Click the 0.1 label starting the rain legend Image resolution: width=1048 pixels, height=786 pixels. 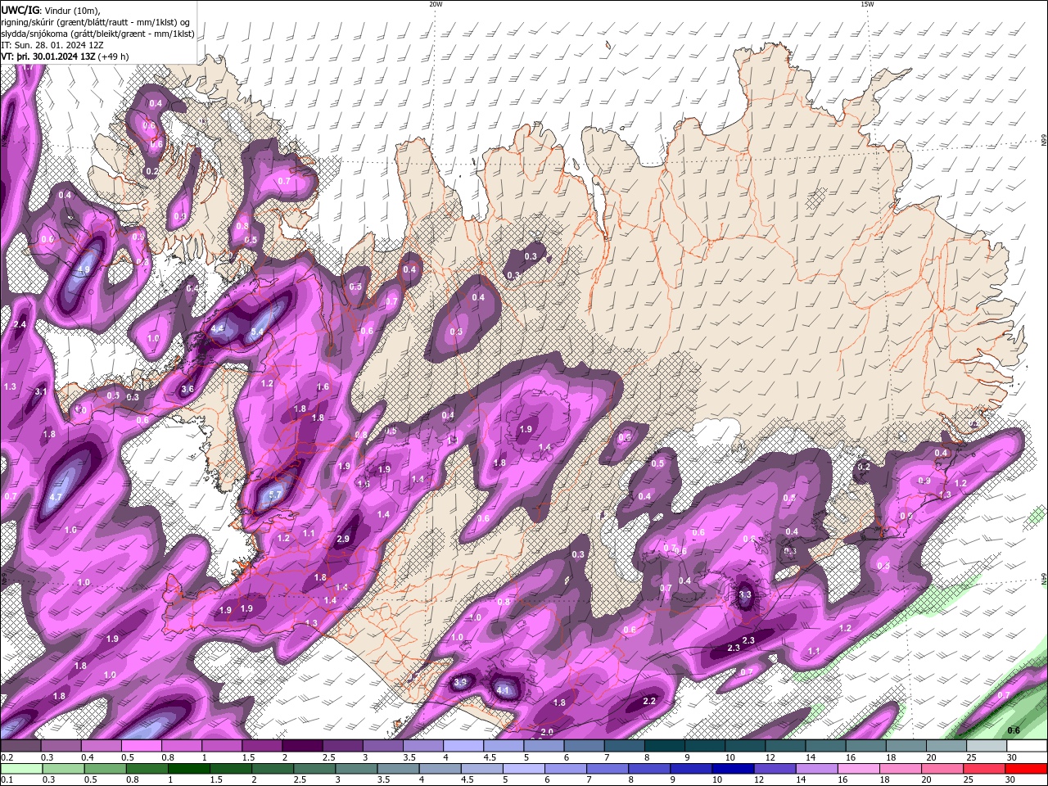[7, 779]
